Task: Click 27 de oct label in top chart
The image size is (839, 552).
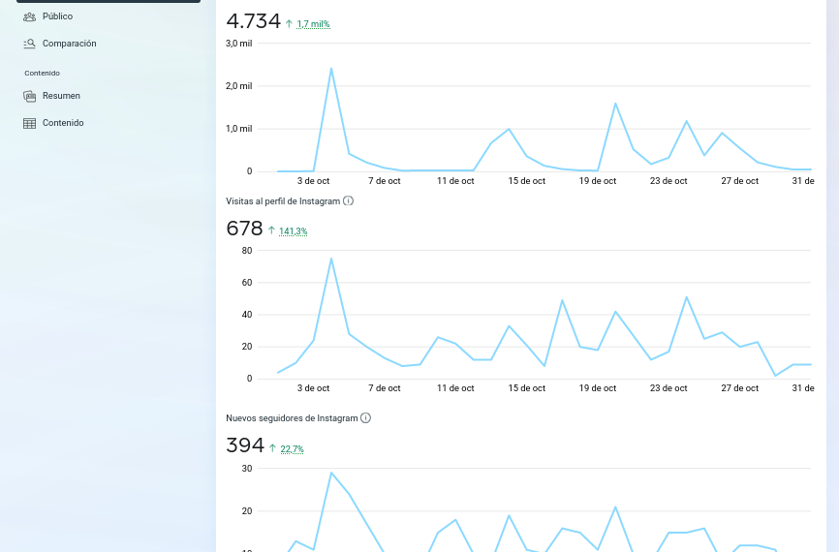Action: pos(739,181)
